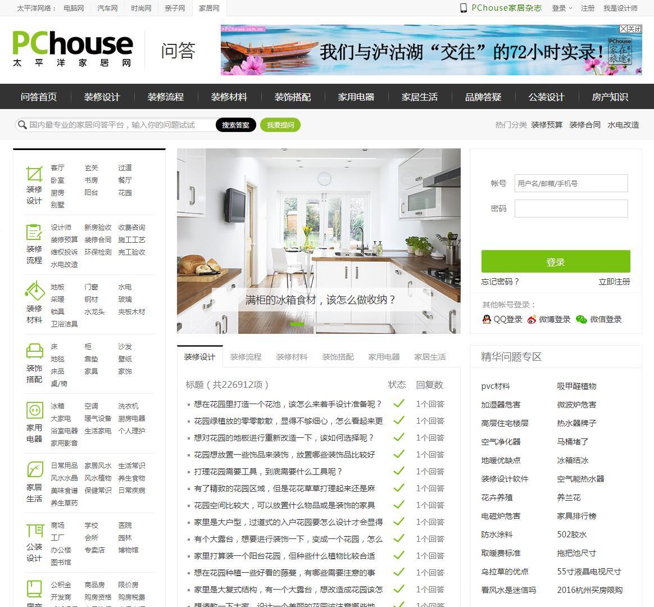Open the 装修预算 hot category link
This screenshot has width=654, height=607.
(546, 125)
